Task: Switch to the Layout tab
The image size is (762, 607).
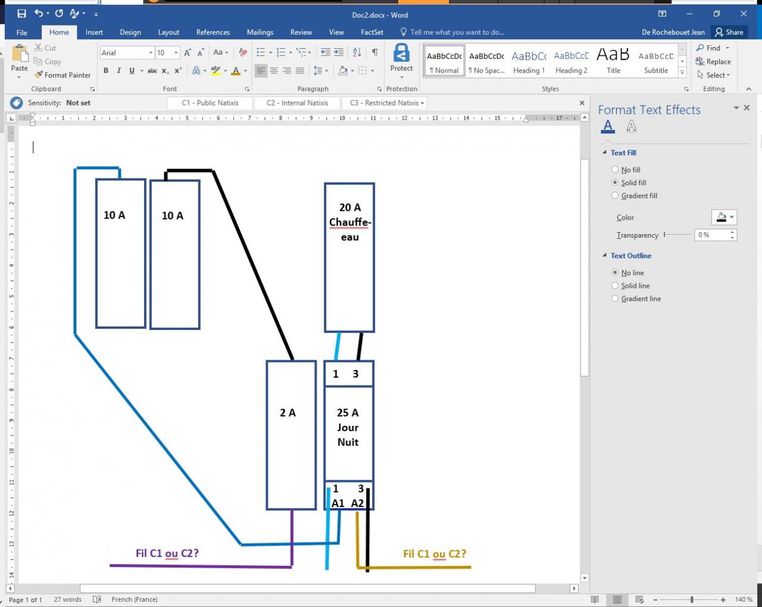Action: tap(168, 32)
